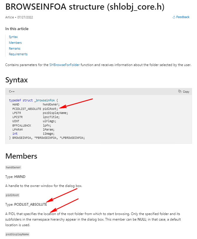The height and width of the screenshot is (239, 197).
Task: Navigate to Remarks section link
Action: [x=15, y=49]
